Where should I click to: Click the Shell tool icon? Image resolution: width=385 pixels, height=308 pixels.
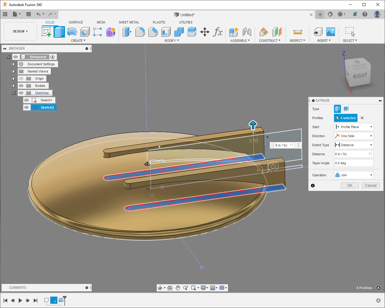166,32
